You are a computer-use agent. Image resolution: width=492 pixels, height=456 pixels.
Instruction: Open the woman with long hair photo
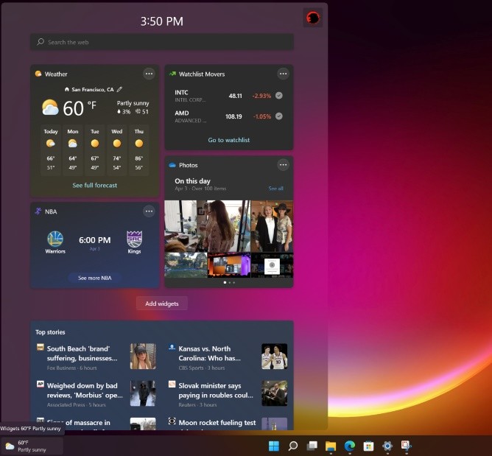coord(208,226)
